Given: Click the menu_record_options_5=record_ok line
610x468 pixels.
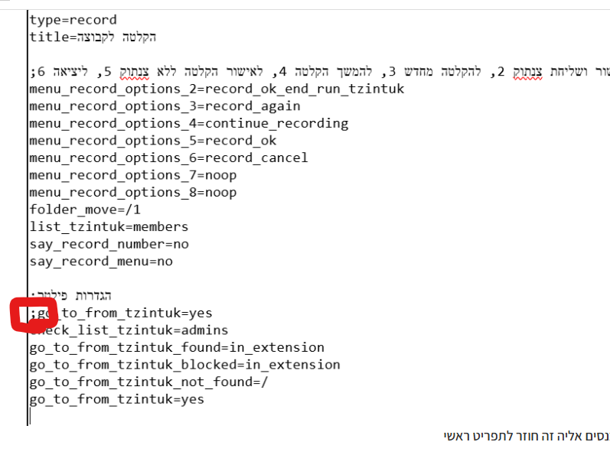Looking at the screenshot, I should click(153, 141).
